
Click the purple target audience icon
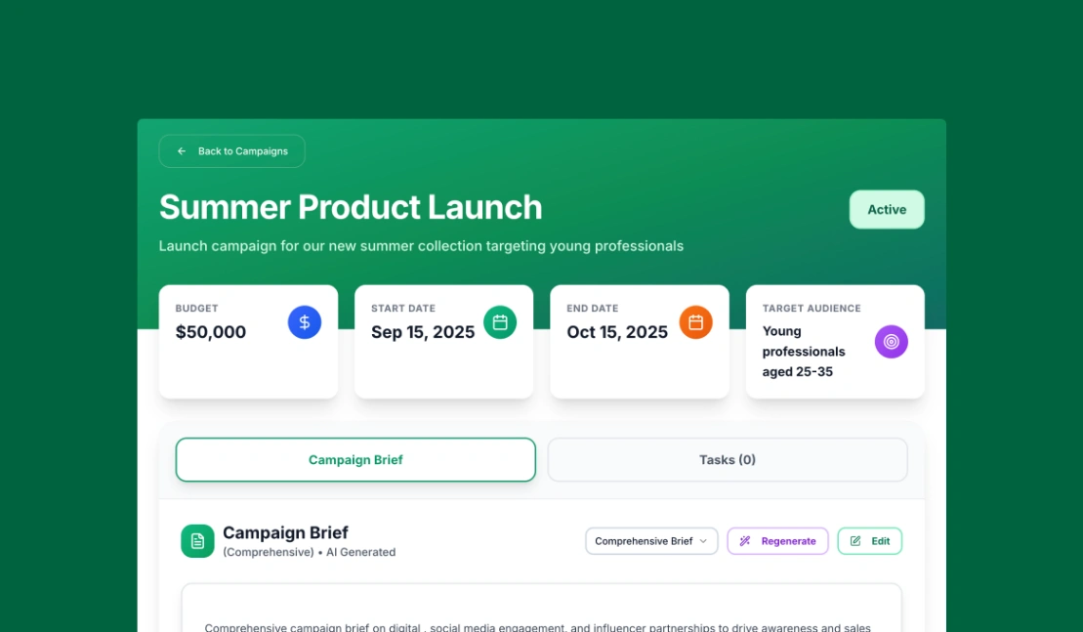click(892, 342)
